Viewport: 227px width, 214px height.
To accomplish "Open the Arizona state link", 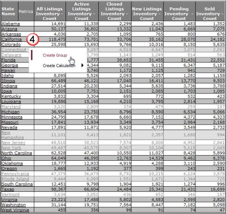I will (9, 29).
